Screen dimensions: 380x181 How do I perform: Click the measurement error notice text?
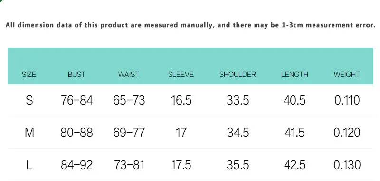tap(190, 25)
